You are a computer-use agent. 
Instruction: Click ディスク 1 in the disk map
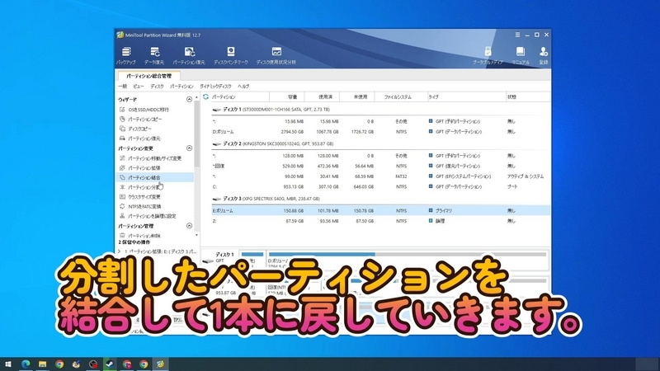coord(220,259)
